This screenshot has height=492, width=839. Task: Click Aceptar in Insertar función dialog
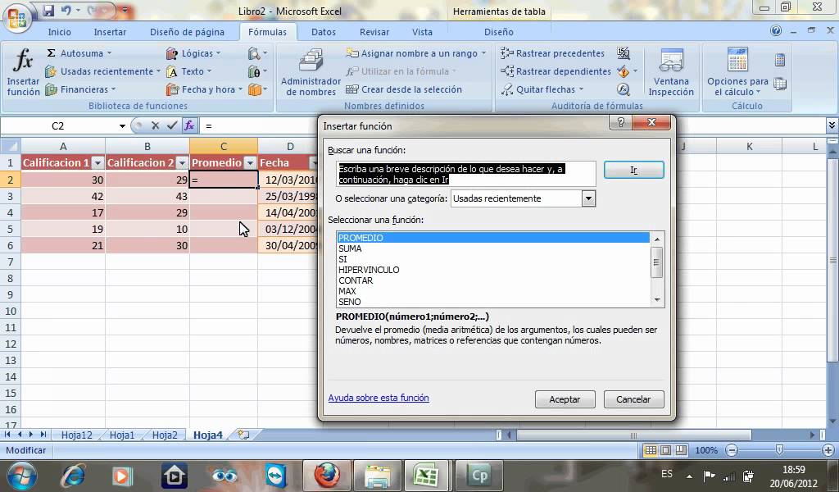tap(565, 399)
